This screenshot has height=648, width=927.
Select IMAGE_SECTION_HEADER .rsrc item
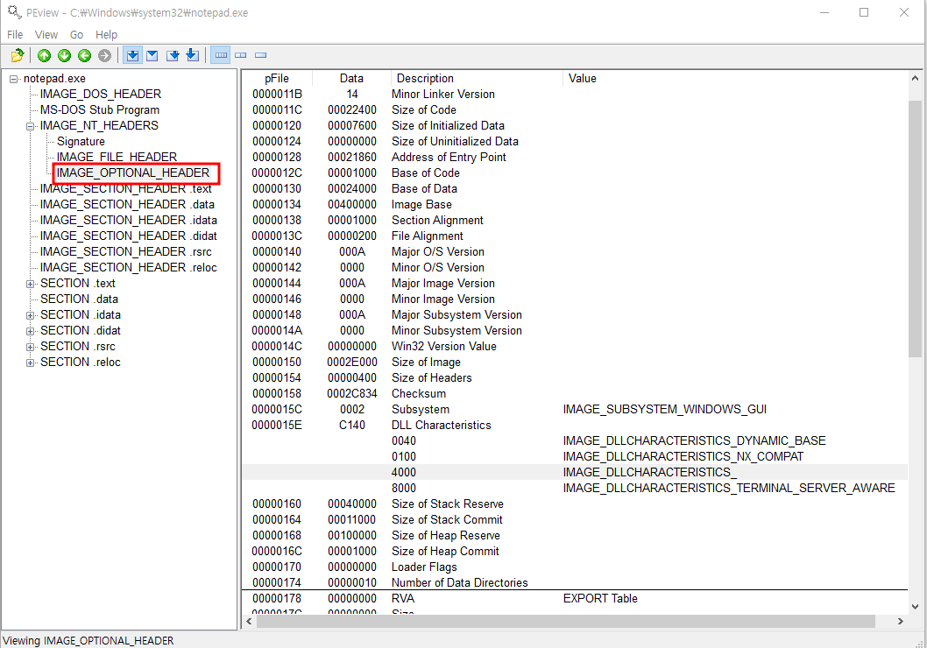coord(126,251)
